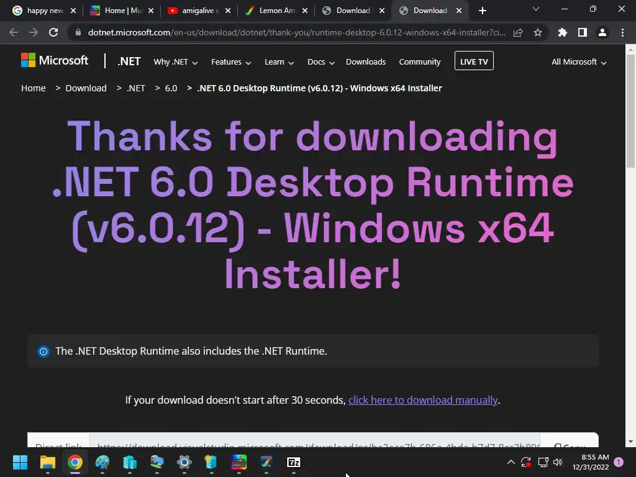Go to Download in the breadcrumb
The width and height of the screenshot is (636, 477).
(x=86, y=88)
